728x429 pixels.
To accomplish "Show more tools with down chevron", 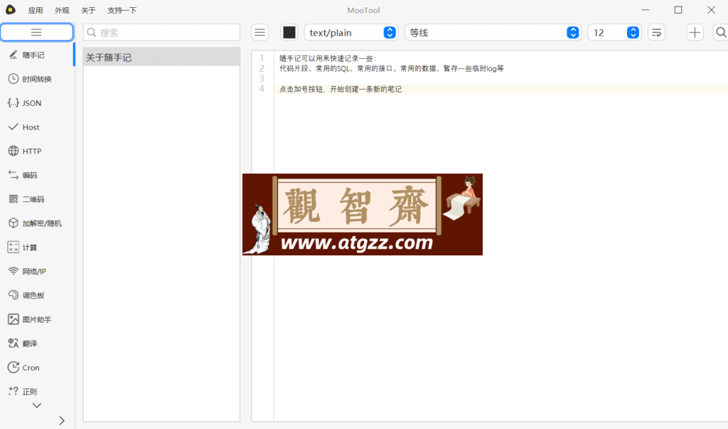I will click(x=37, y=406).
